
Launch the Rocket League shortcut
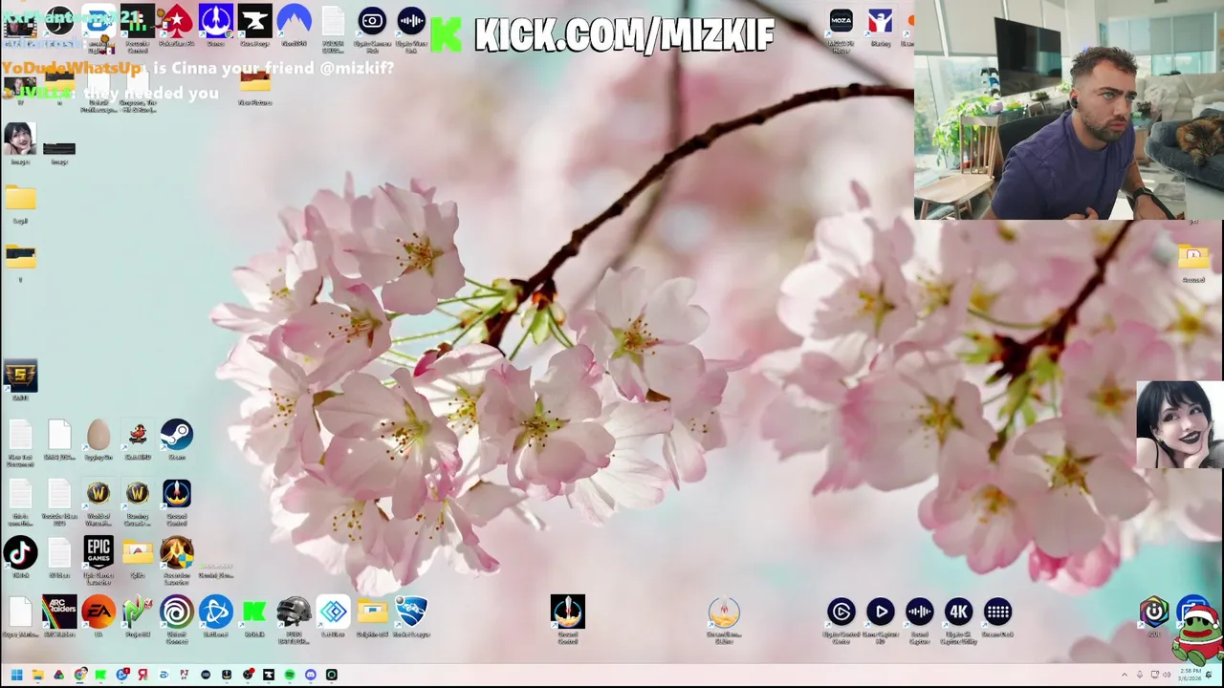(411, 612)
